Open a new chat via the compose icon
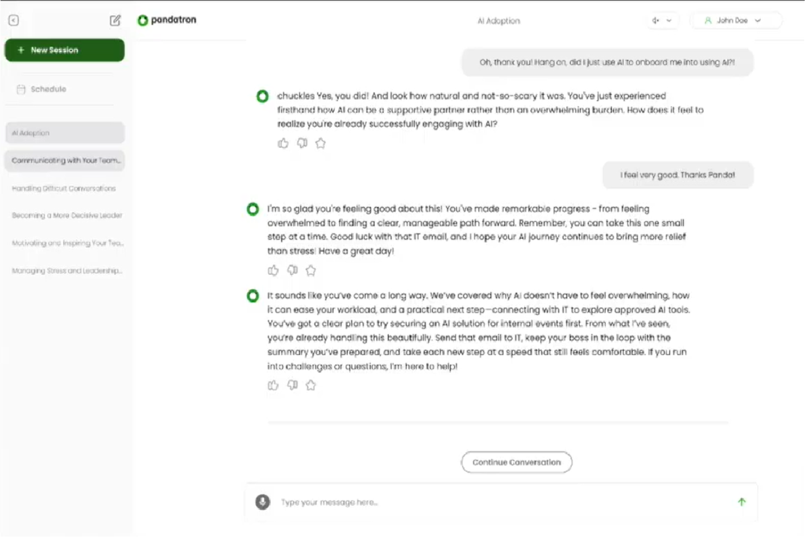 114,20
